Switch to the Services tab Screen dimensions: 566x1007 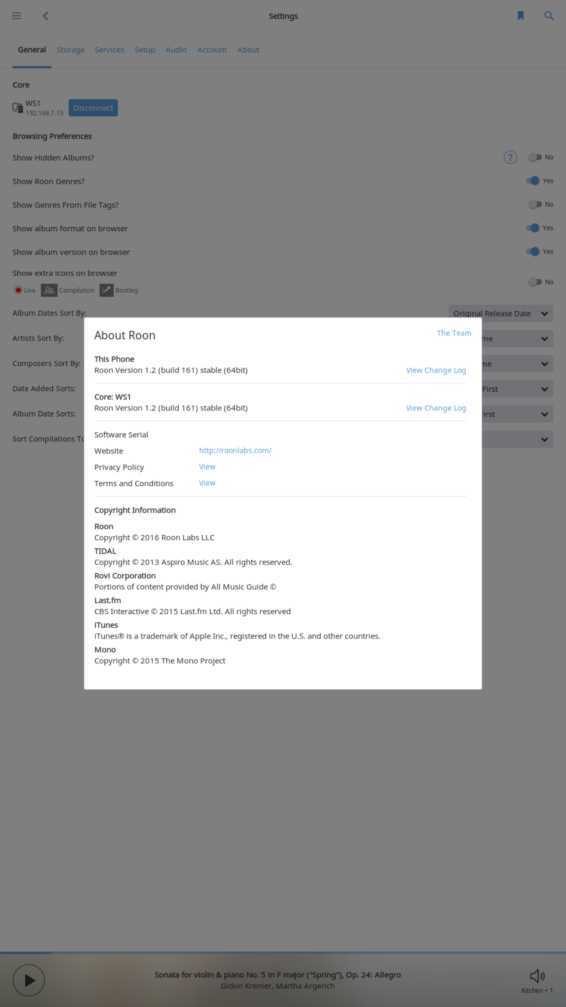pos(109,50)
